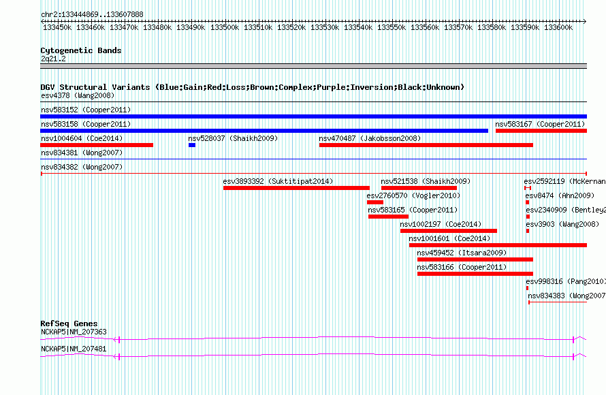Select the nsv583166 (Cooper2011) red bar
Viewport: 606px width, 395px height.
coord(475,274)
